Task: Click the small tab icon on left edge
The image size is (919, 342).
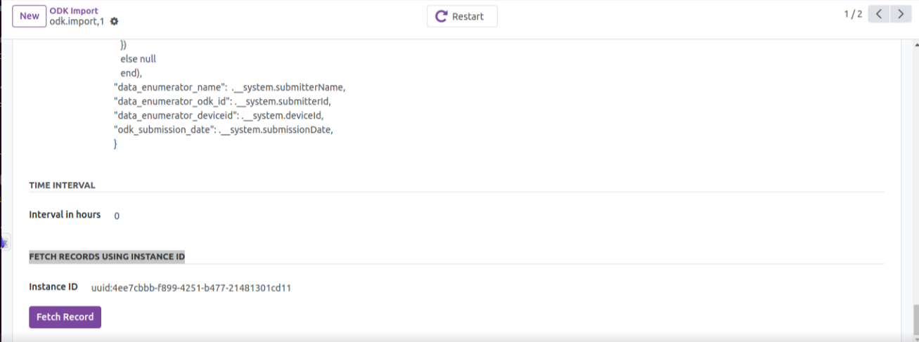Action: click(x=4, y=242)
